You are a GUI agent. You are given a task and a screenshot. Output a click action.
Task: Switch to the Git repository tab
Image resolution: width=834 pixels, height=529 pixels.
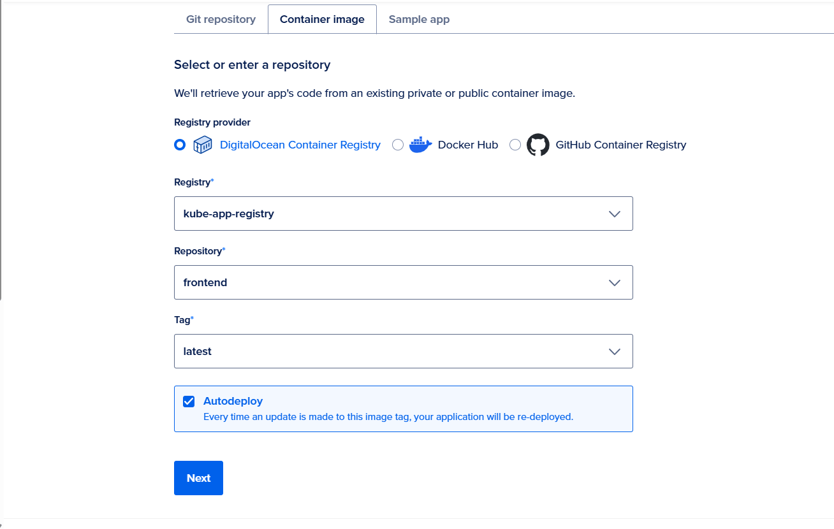(x=221, y=19)
